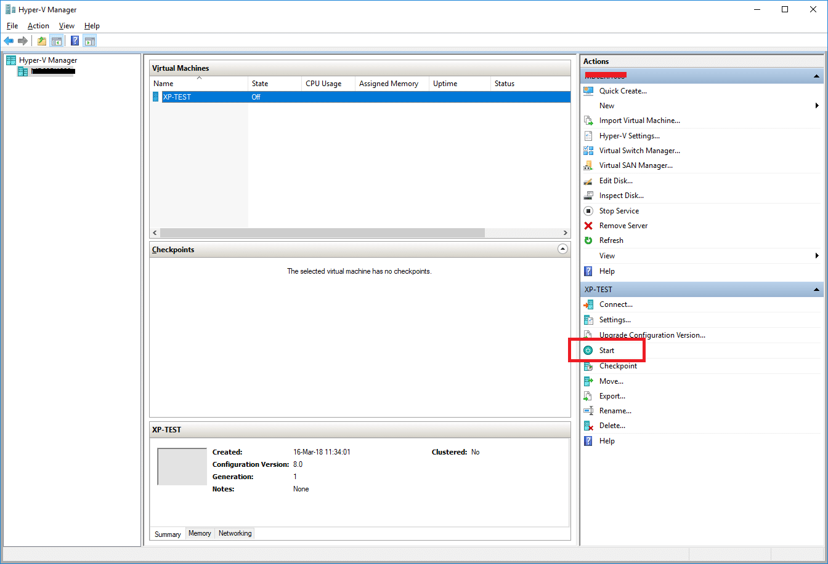This screenshot has width=828, height=564.
Task: Sort by State column header
Action: (275, 84)
